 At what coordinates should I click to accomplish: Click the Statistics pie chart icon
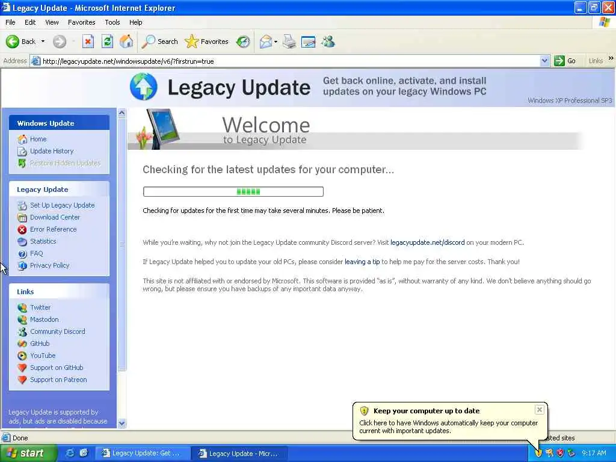pos(22,242)
